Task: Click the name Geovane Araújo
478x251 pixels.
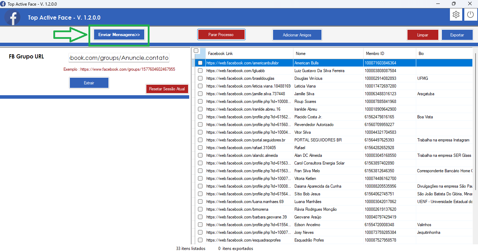Action: pos(308,217)
